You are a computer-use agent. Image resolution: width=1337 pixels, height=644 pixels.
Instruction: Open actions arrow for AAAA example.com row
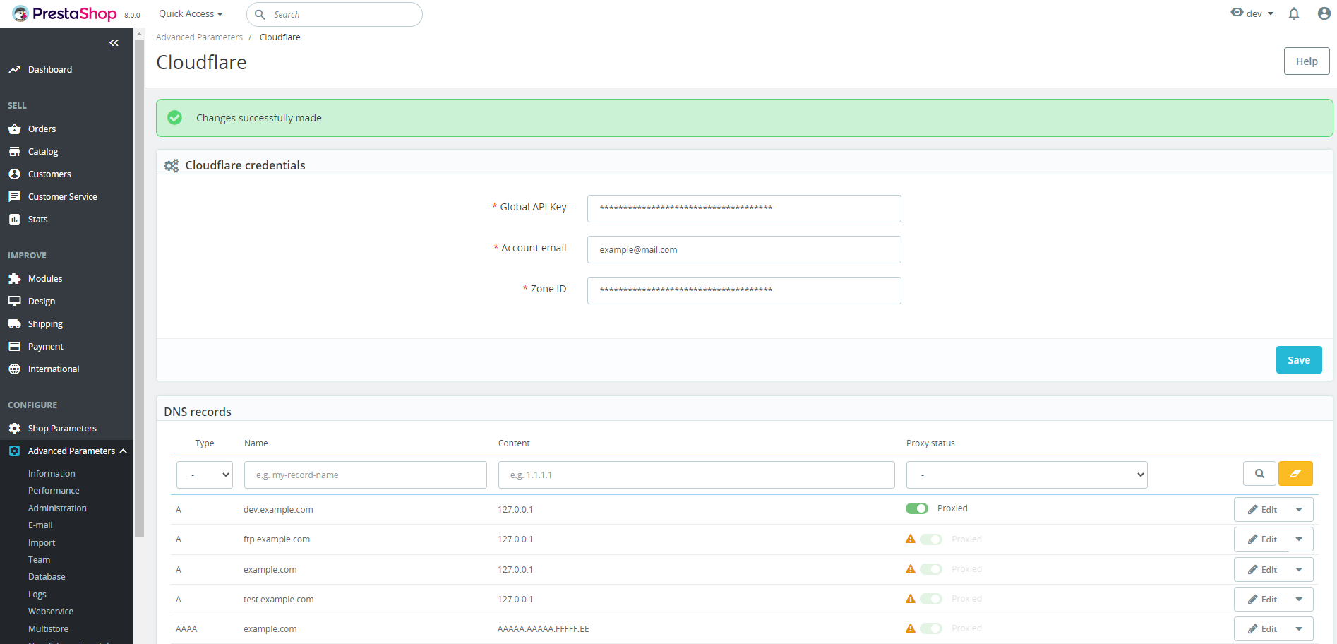click(1299, 629)
